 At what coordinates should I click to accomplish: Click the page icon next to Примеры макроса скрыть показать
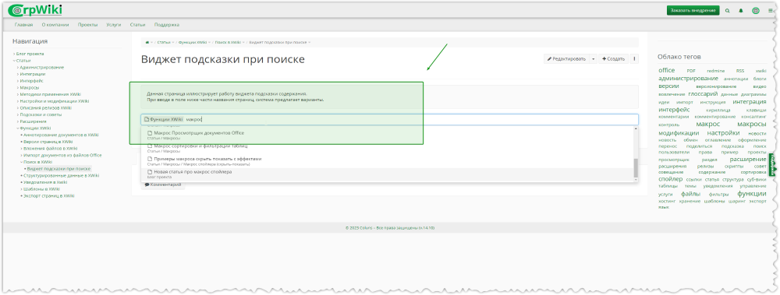(x=149, y=159)
